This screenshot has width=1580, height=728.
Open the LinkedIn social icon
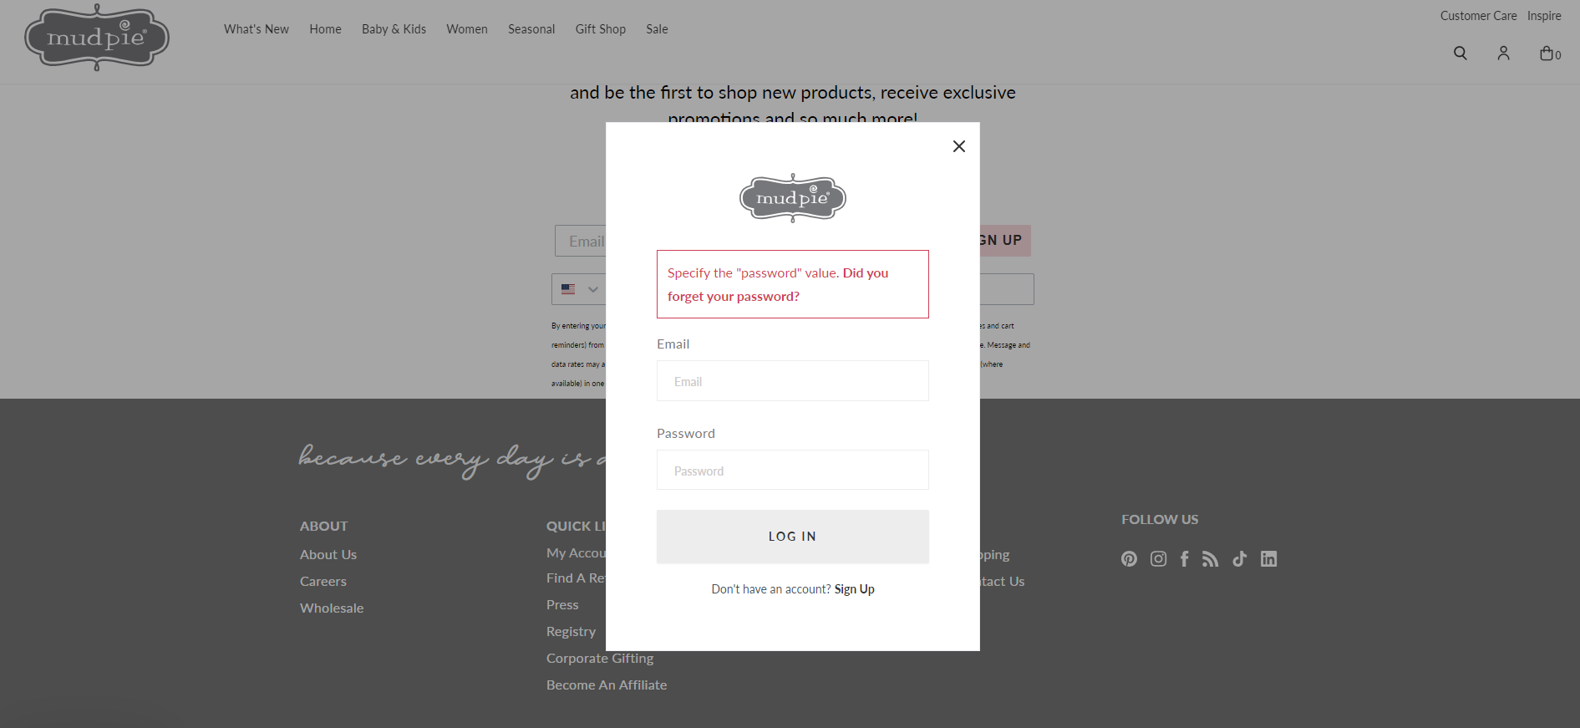click(1268, 559)
